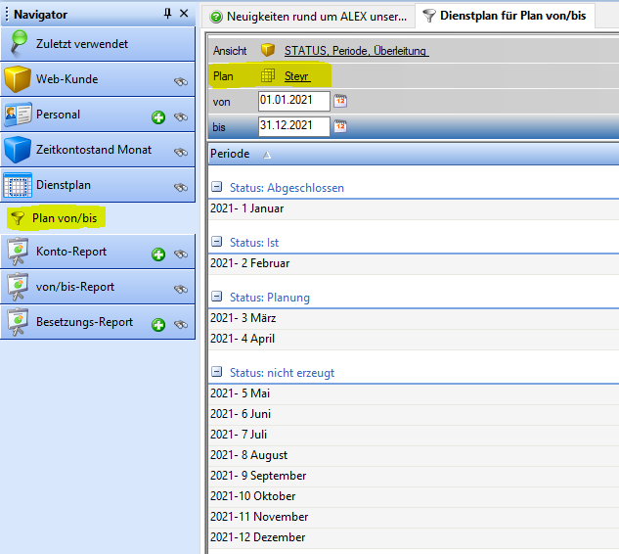Click green plus icon beside Konto-Report
Screen dimensions: 619x554
point(158,254)
